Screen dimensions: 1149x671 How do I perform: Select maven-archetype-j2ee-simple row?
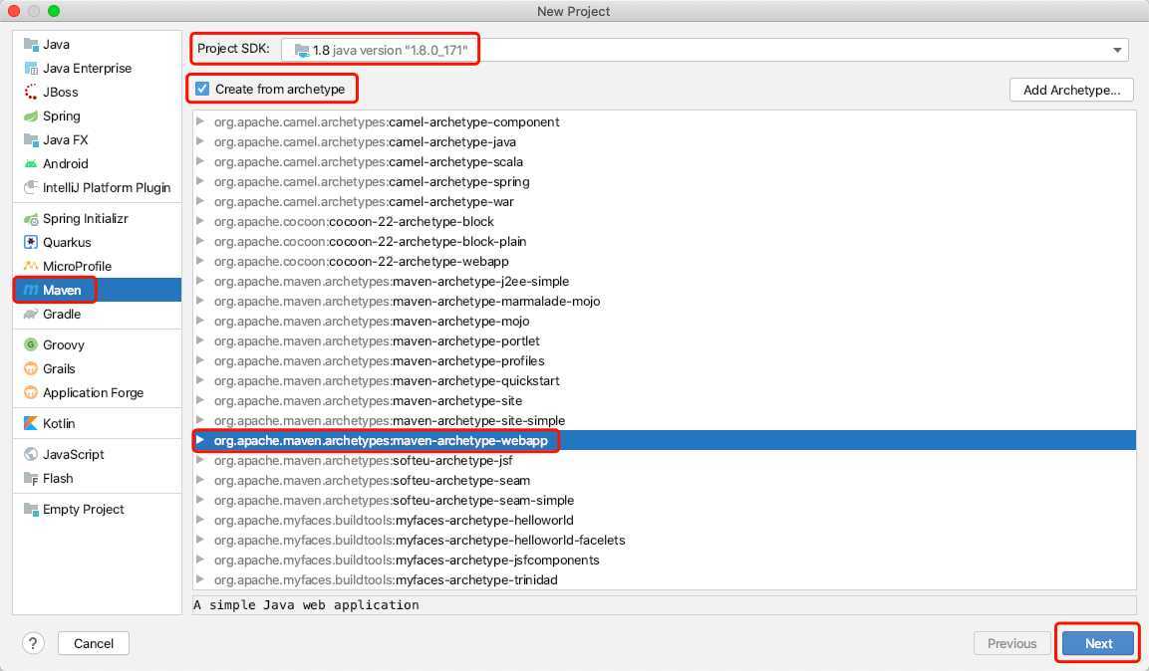click(665, 281)
